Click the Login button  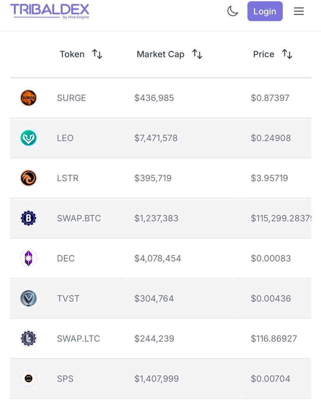(265, 11)
